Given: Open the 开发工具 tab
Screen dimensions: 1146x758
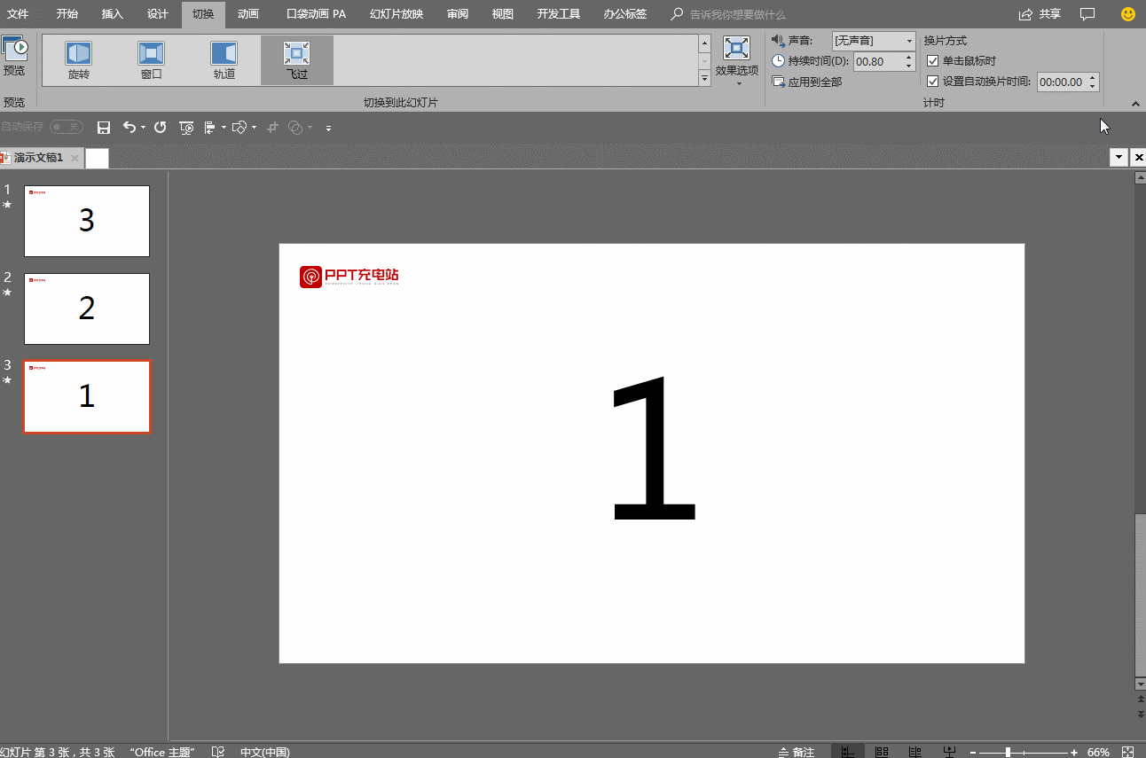Looking at the screenshot, I should [x=559, y=14].
